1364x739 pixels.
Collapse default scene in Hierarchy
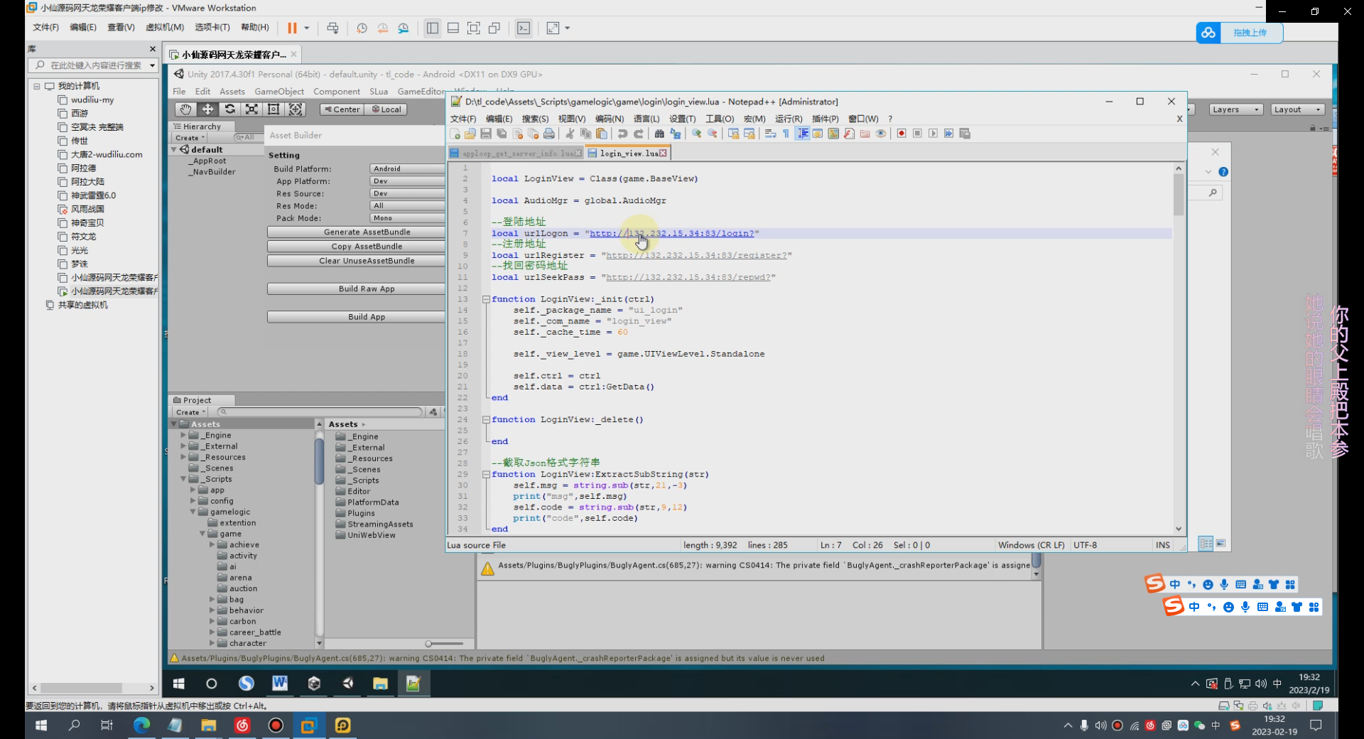pyautogui.click(x=174, y=149)
